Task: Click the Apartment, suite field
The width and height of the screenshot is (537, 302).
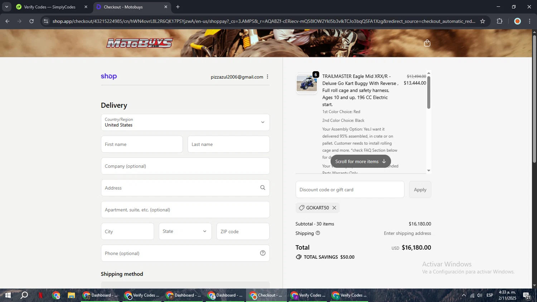Action: pos(185,210)
